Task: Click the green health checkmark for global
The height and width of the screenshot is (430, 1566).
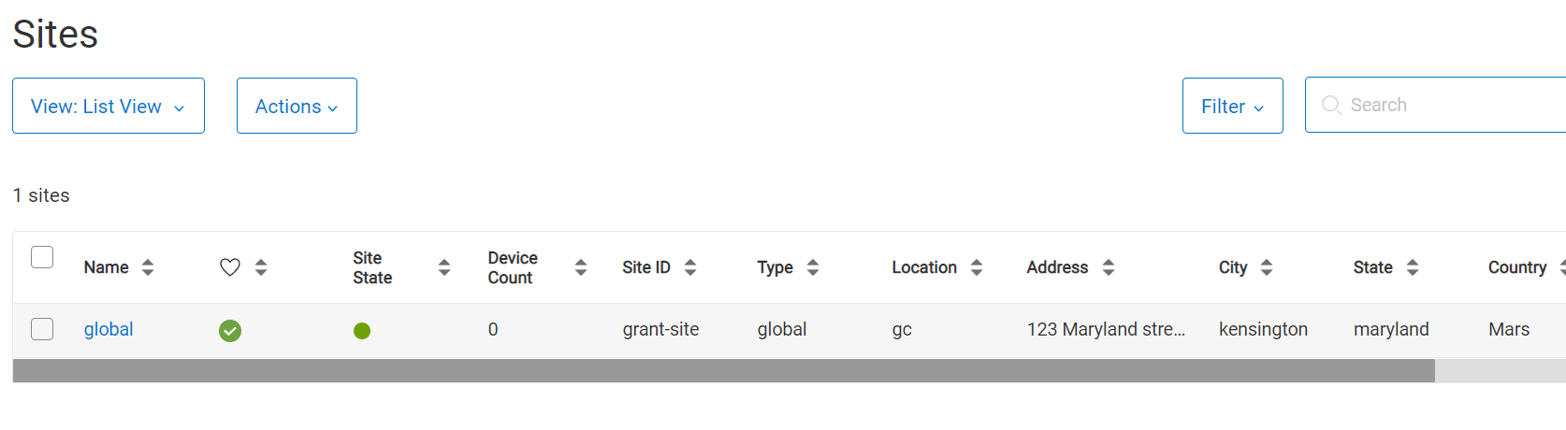Action: click(230, 330)
